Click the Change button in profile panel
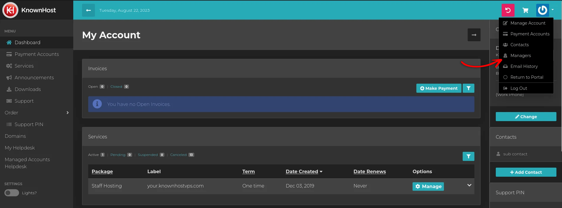The width and height of the screenshot is (562, 208). [x=526, y=117]
